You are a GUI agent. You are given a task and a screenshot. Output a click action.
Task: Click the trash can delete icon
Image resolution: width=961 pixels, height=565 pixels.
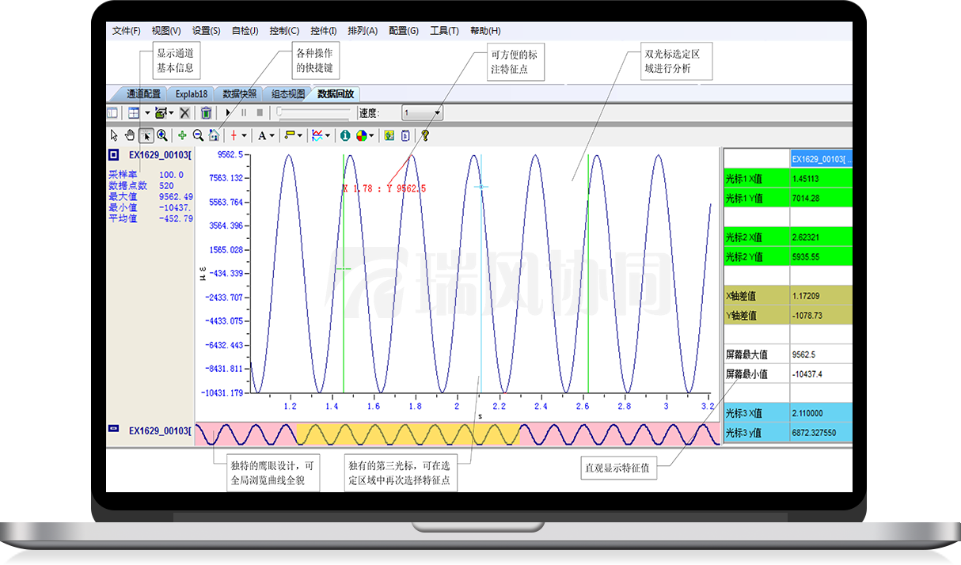pyautogui.click(x=206, y=113)
